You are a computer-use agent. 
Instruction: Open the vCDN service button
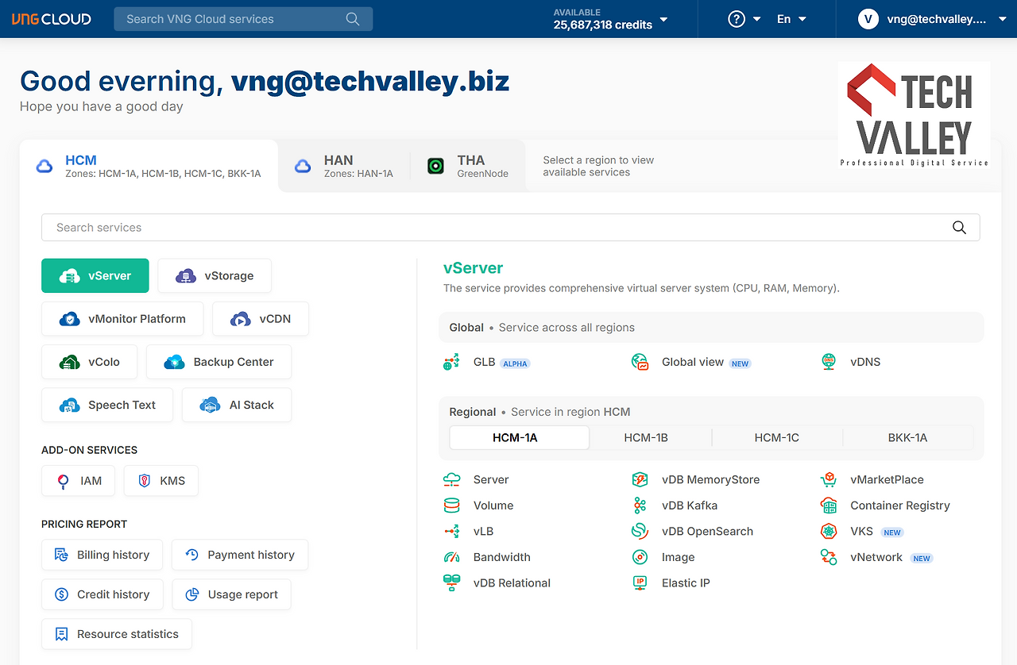[261, 319]
